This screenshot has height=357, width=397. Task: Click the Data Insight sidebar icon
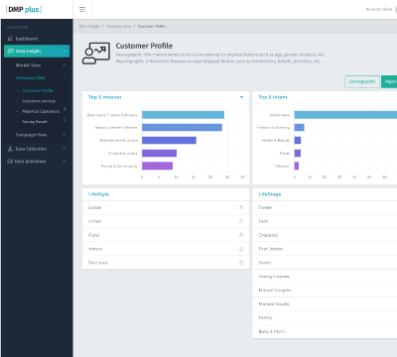11,51
